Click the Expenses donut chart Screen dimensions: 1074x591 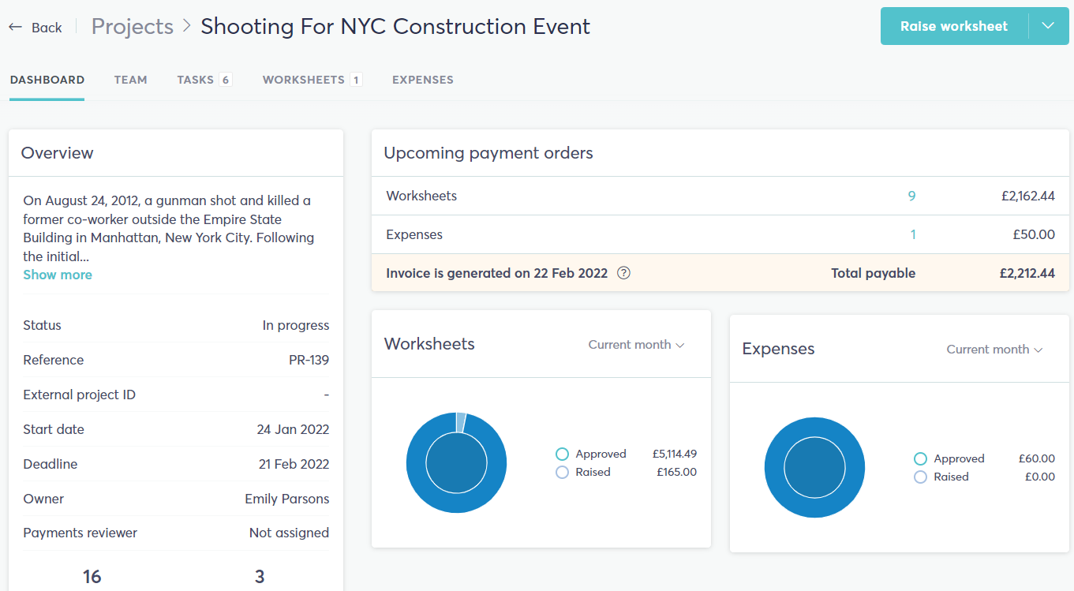(x=814, y=467)
